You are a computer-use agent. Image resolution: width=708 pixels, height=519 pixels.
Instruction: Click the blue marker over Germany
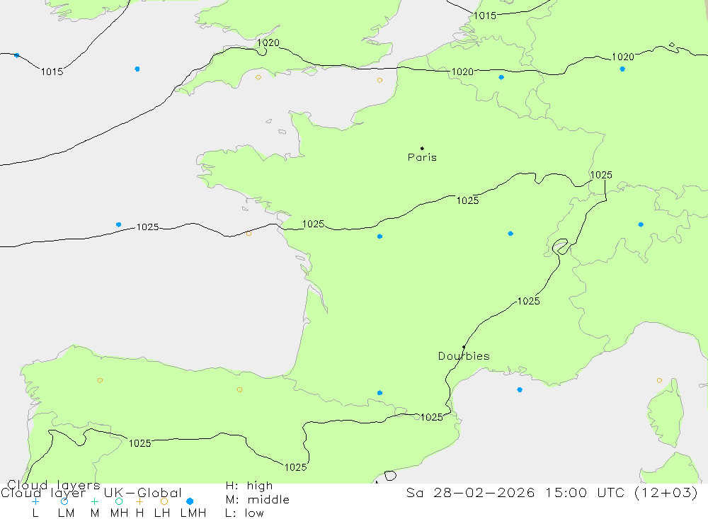(x=622, y=69)
